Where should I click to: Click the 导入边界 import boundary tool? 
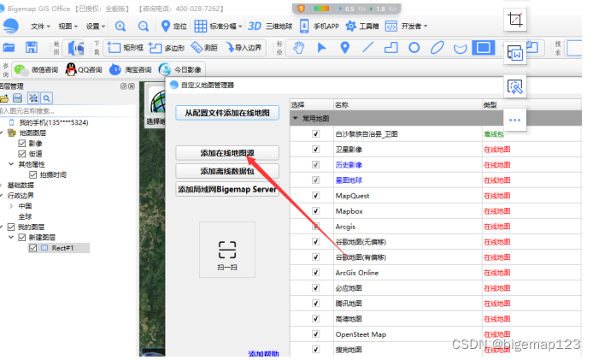click(244, 48)
